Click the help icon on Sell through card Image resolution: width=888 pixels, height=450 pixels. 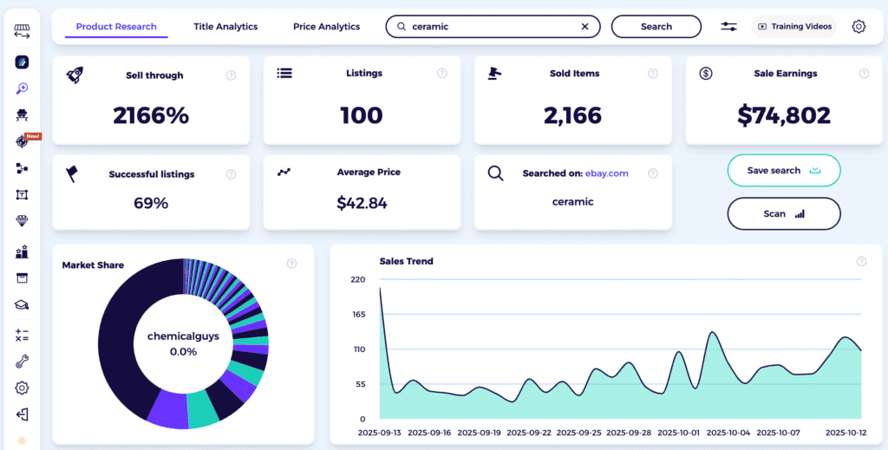click(x=231, y=75)
